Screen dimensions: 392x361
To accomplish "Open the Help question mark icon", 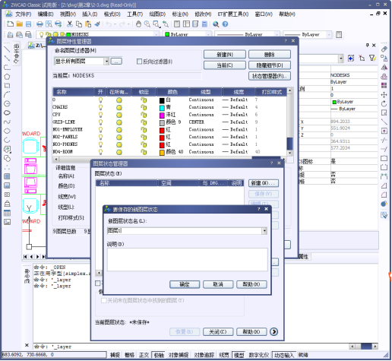I will (225, 24).
